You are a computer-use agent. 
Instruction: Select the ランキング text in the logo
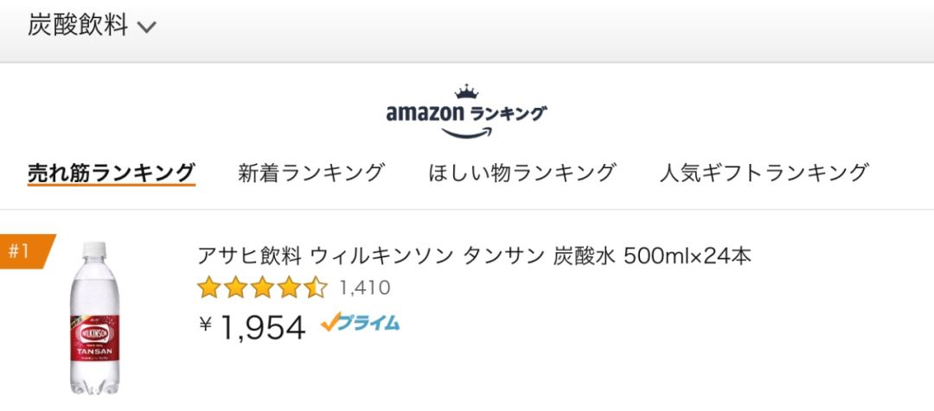[509, 113]
